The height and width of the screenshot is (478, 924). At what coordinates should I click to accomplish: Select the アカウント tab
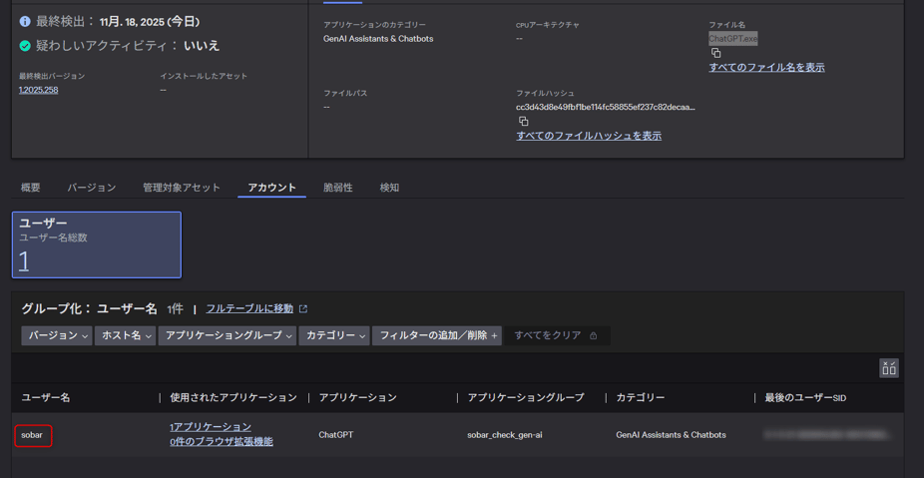pos(271,188)
